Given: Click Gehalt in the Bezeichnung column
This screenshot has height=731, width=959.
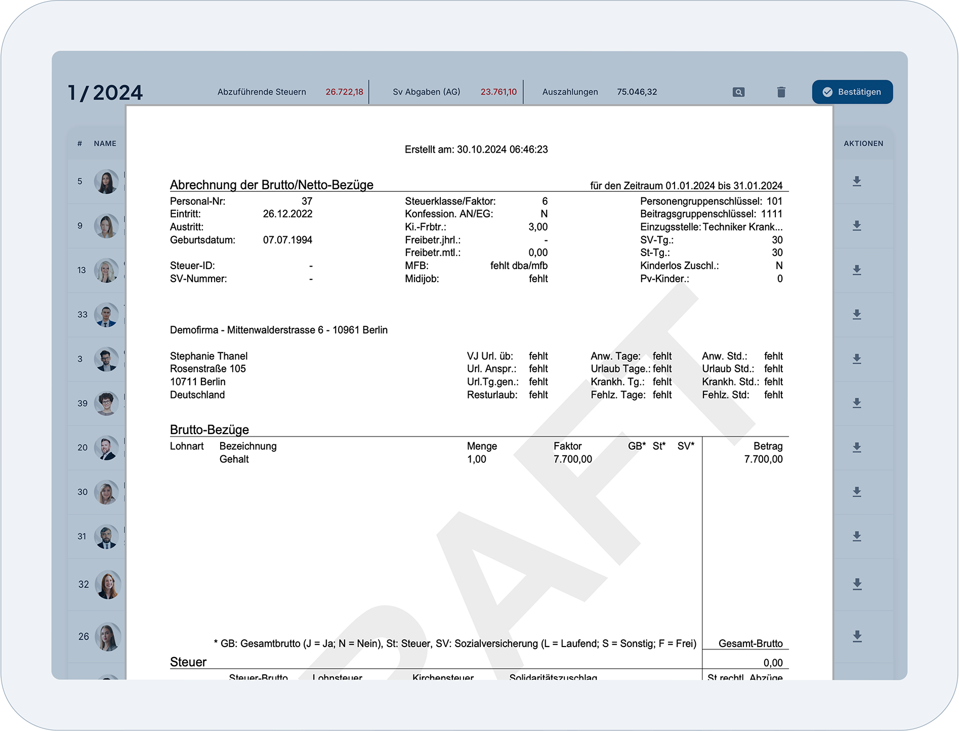Looking at the screenshot, I should tap(234, 459).
